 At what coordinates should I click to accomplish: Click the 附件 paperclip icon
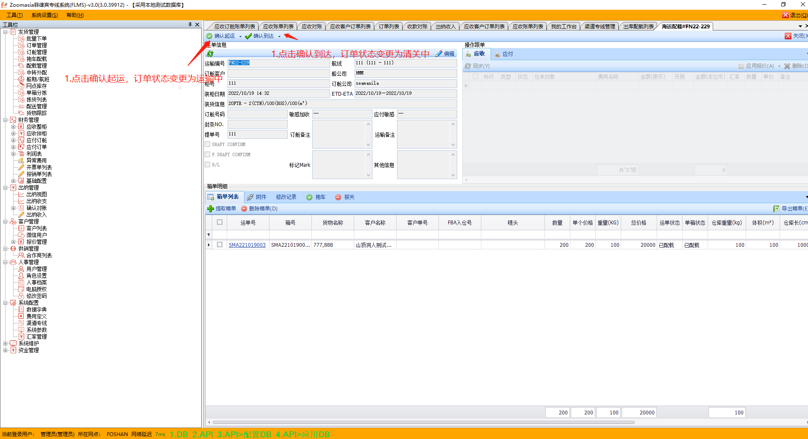pos(250,197)
